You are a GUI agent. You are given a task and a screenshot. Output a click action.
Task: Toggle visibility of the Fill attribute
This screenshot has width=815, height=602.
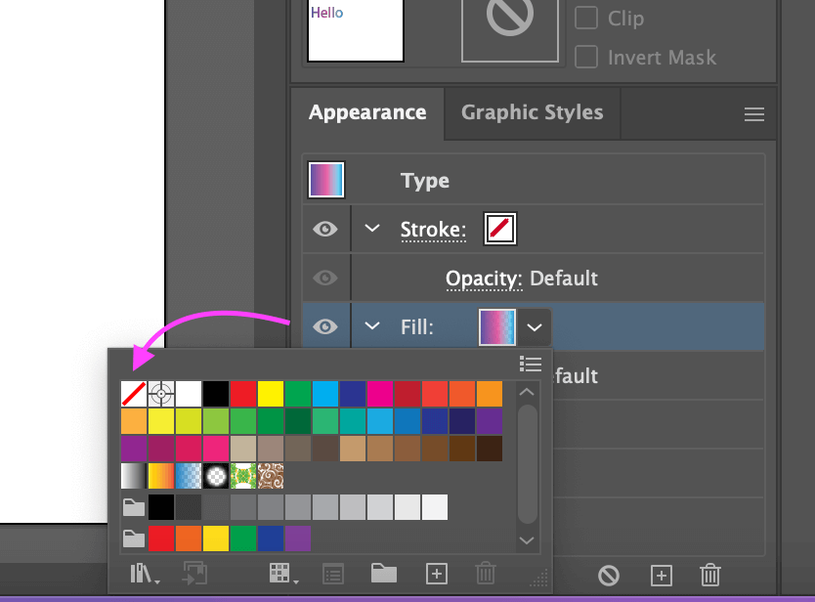pos(325,325)
